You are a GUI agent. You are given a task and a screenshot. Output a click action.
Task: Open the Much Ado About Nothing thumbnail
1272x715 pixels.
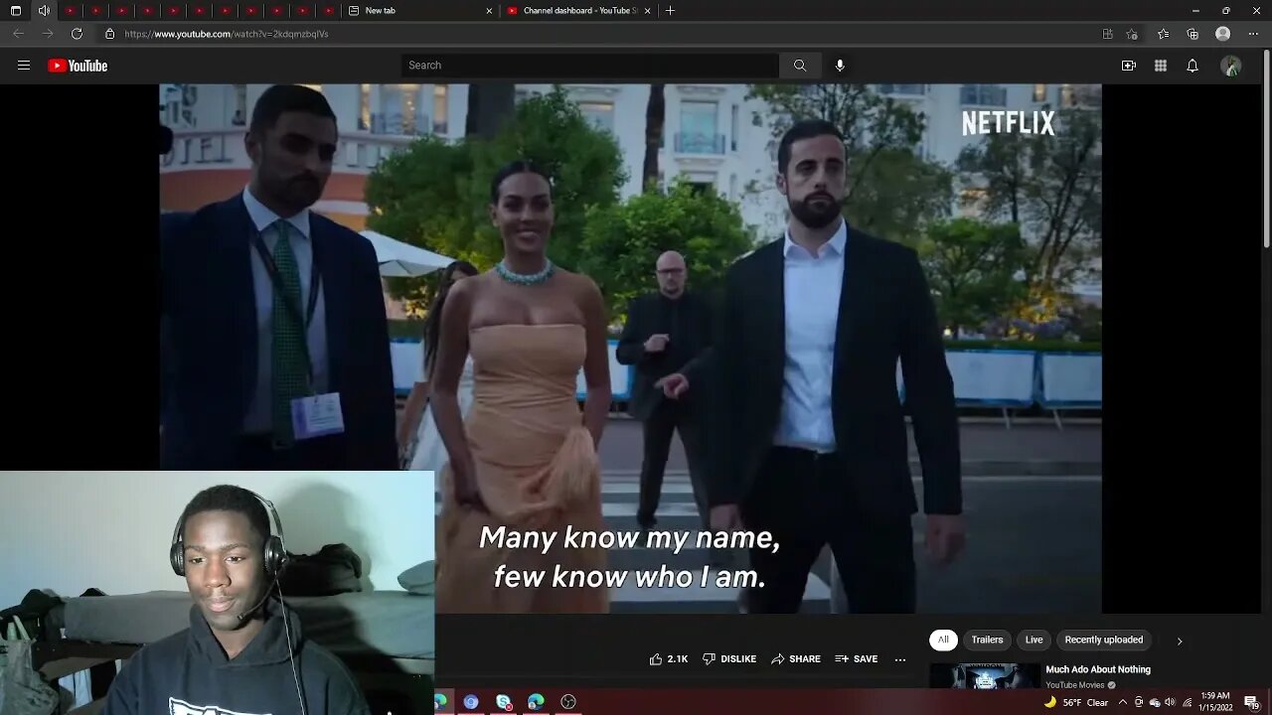pyautogui.click(x=985, y=676)
